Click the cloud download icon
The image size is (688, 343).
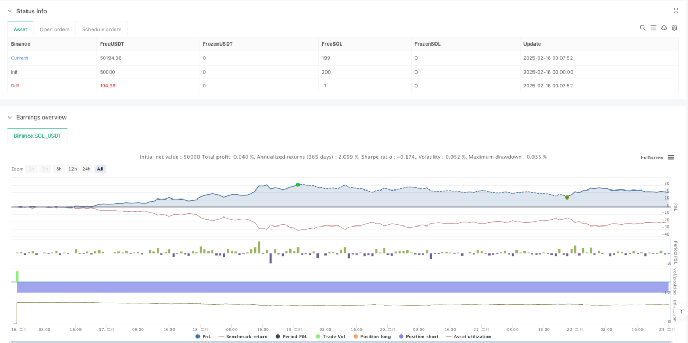(664, 28)
